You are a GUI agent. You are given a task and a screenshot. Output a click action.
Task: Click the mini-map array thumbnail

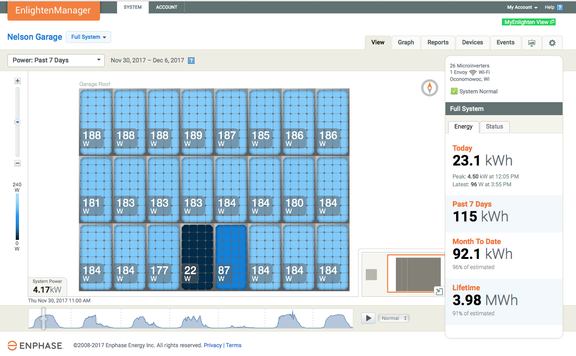click(x=418, y=274)
